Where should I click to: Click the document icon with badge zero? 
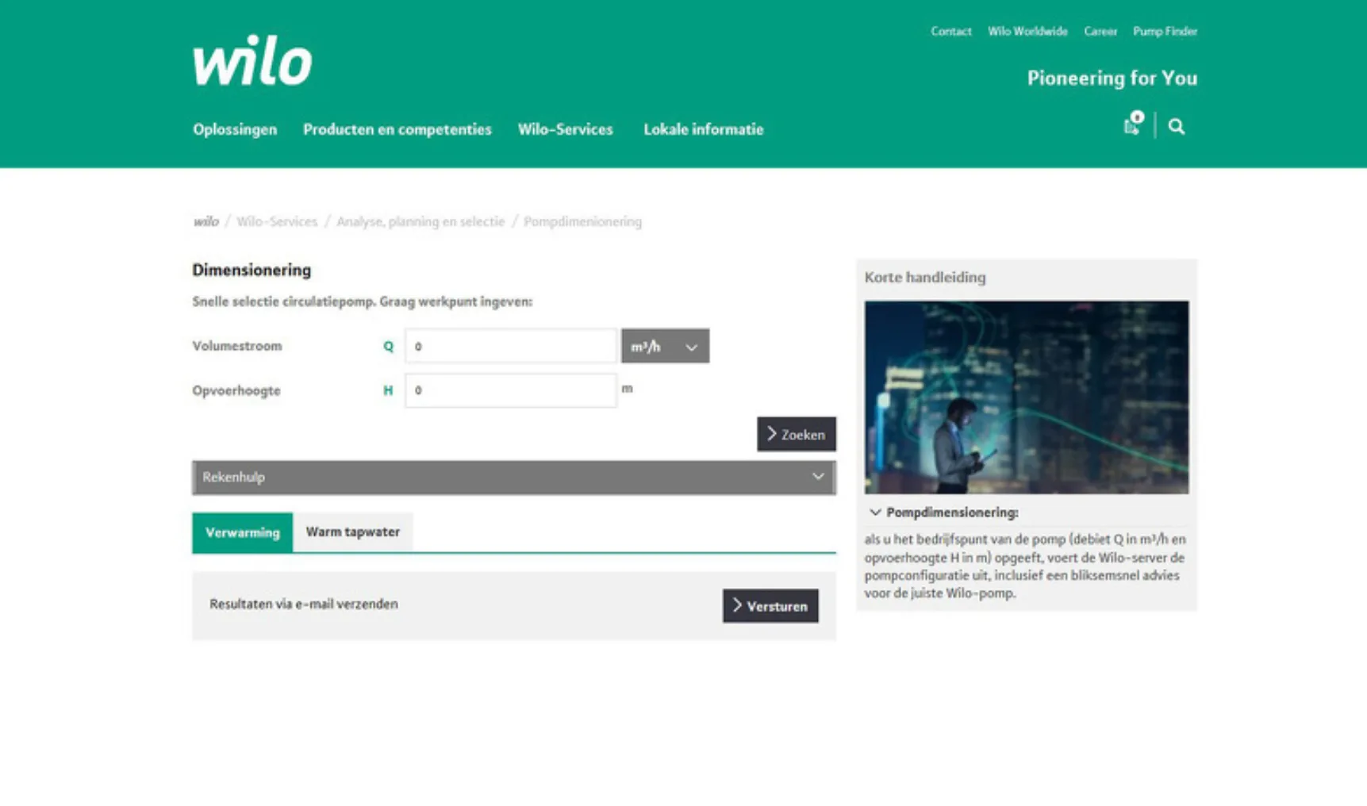pos(1130,125)
